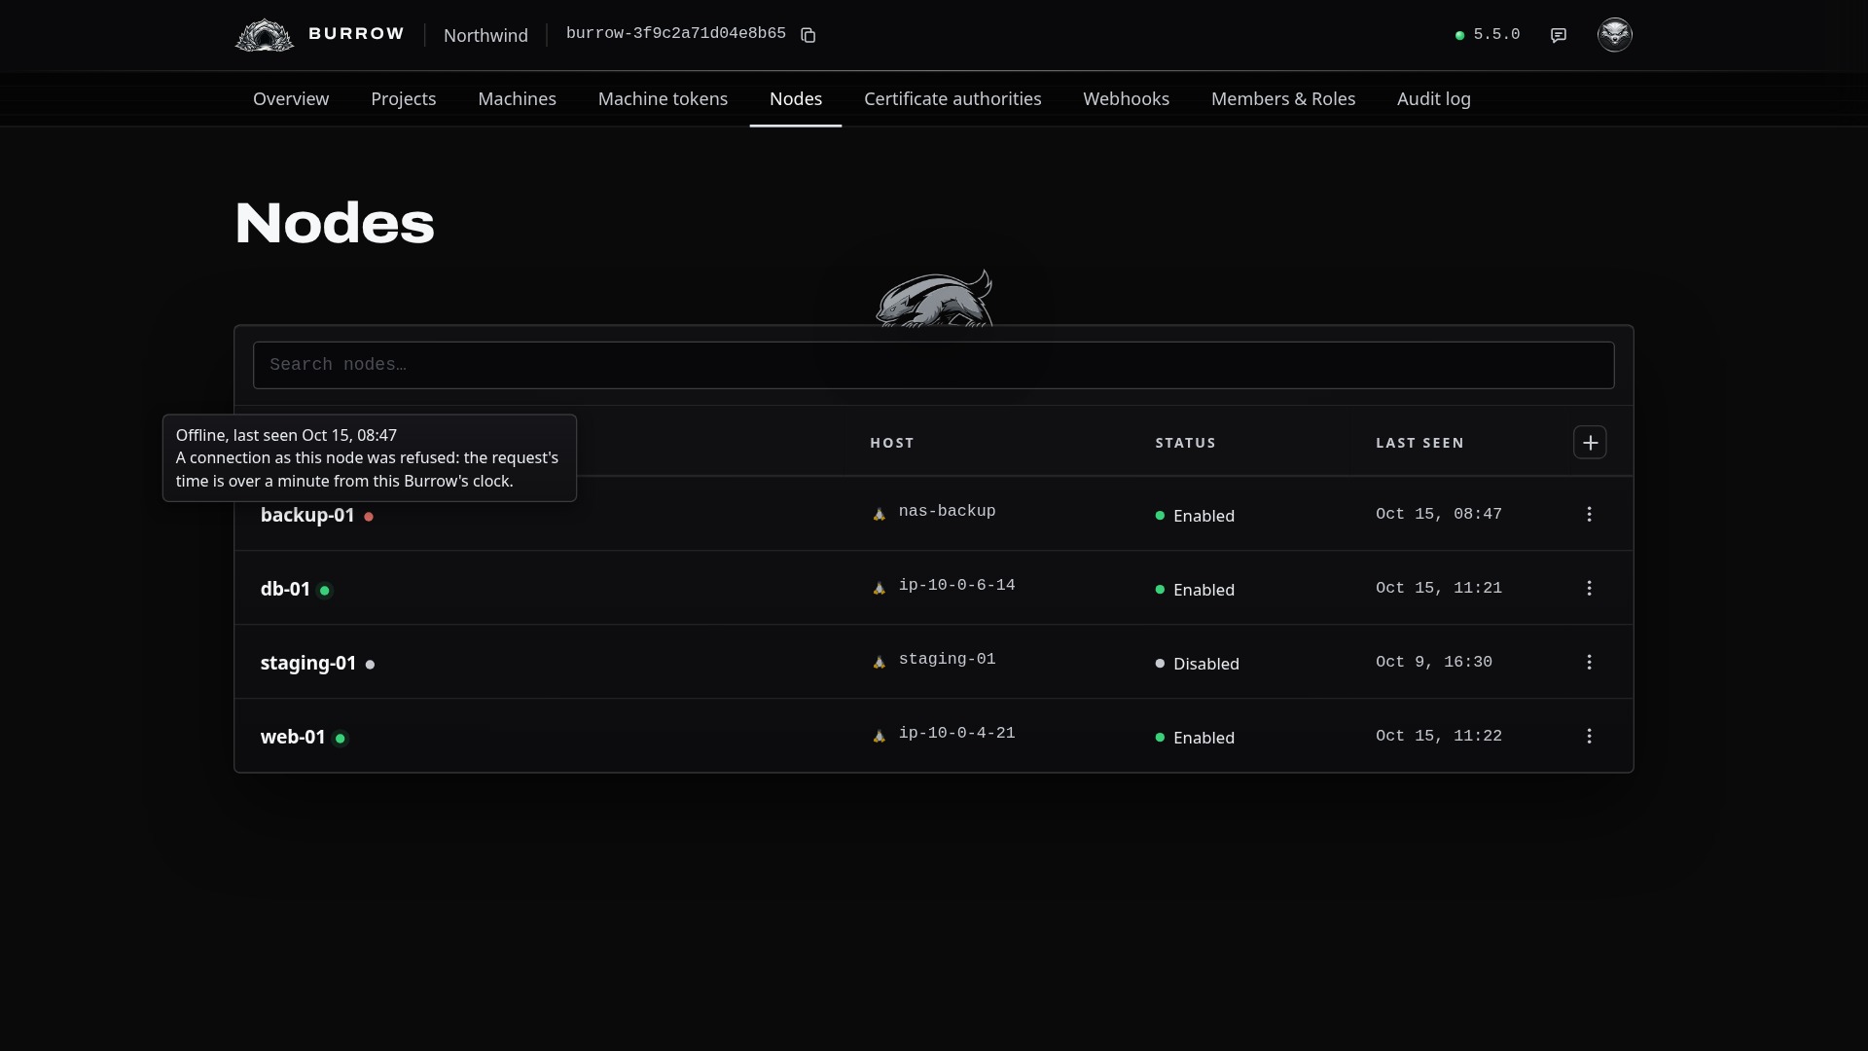Go to the Machines tab
Screen dimensions: 1868x1051
[x=517, y=99]
